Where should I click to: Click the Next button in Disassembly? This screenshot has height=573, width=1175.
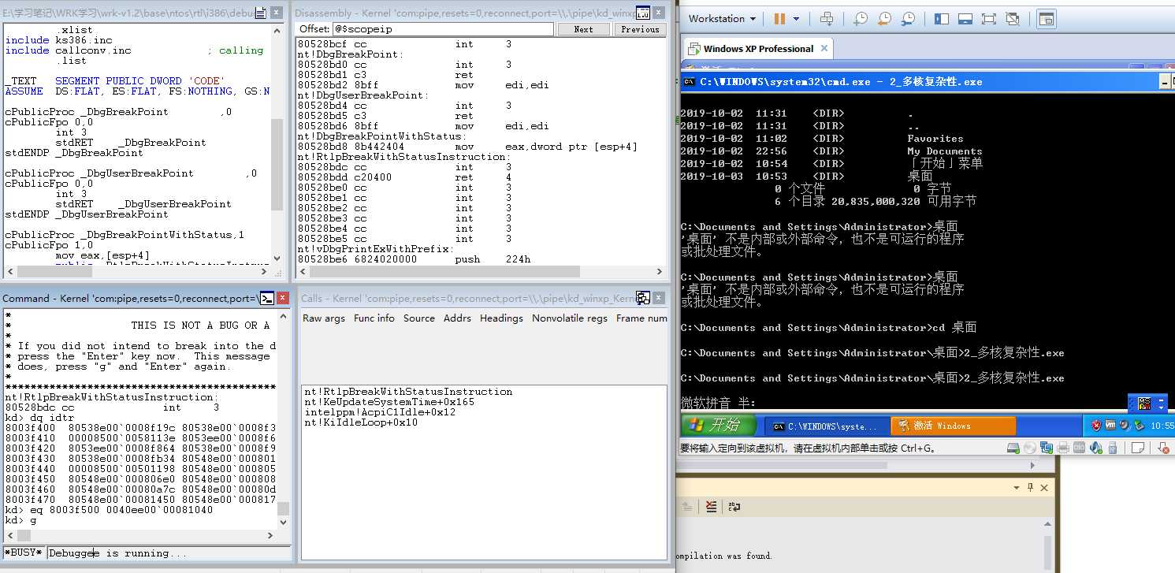(583, 29)
